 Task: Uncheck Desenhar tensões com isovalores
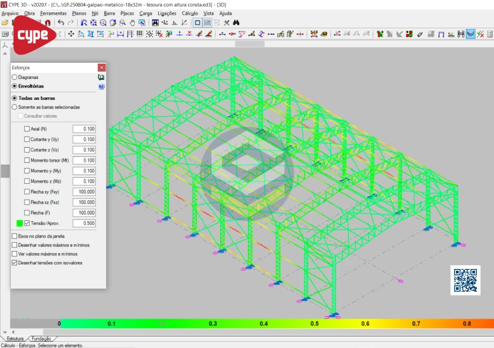click(15, 263)
